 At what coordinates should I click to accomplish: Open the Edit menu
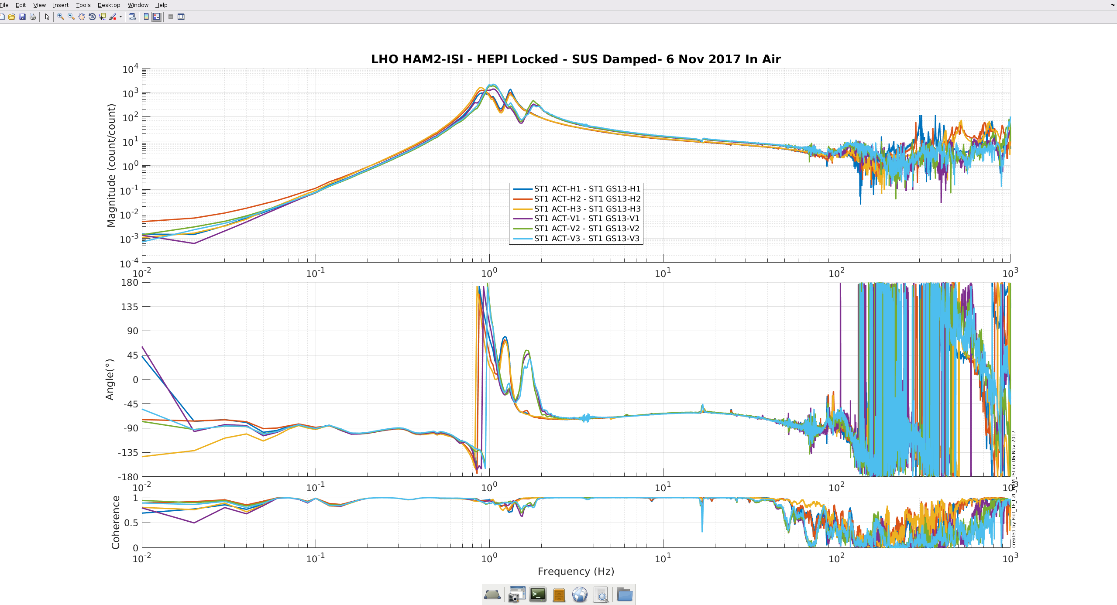[x=21, y=5]
